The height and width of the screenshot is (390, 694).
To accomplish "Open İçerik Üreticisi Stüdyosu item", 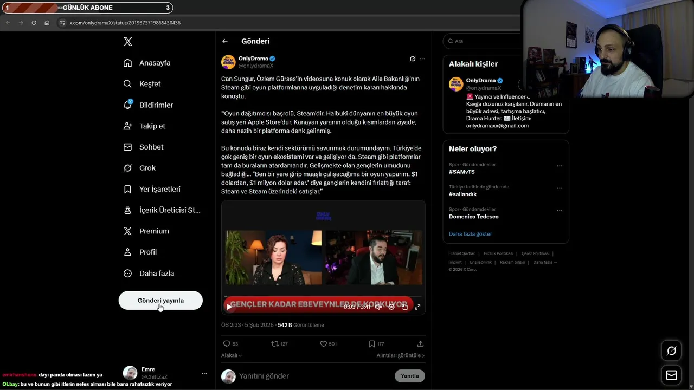I will (162, 210).
